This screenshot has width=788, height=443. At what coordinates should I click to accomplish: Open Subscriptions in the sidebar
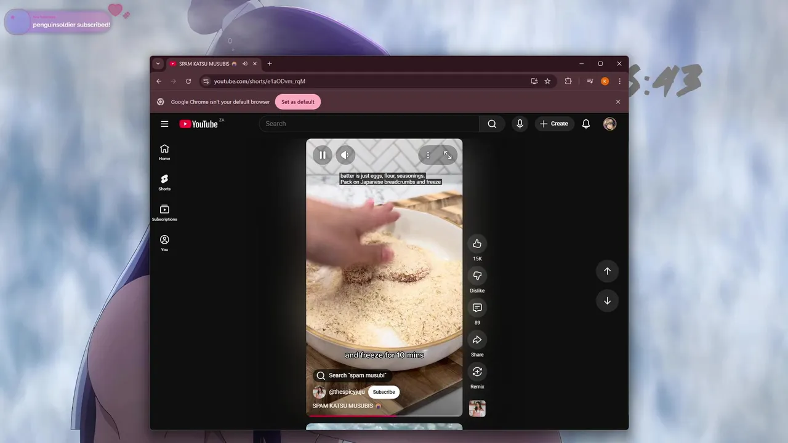pos(164,213)
